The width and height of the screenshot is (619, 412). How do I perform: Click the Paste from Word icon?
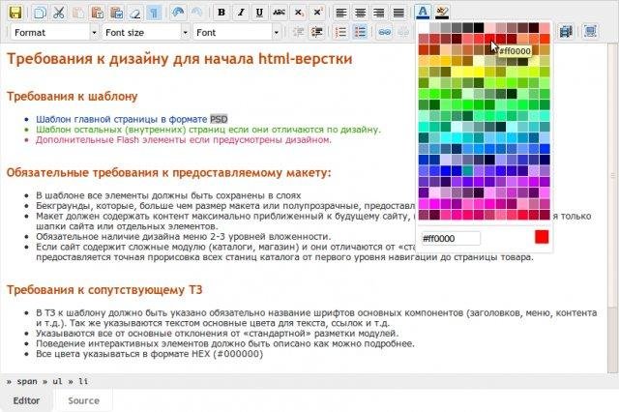pos(116,13)
